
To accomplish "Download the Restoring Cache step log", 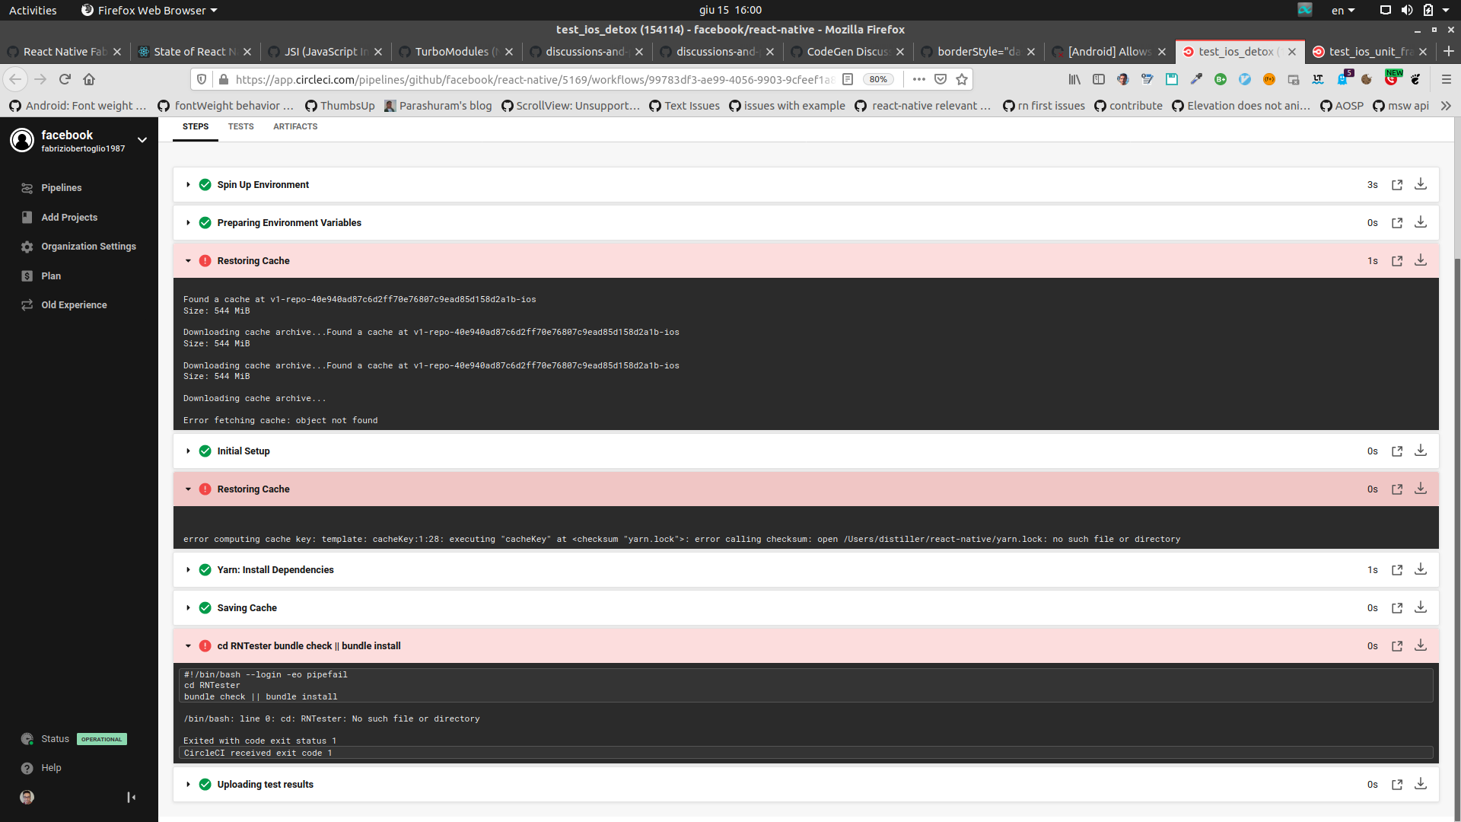I will [1421, 260].
